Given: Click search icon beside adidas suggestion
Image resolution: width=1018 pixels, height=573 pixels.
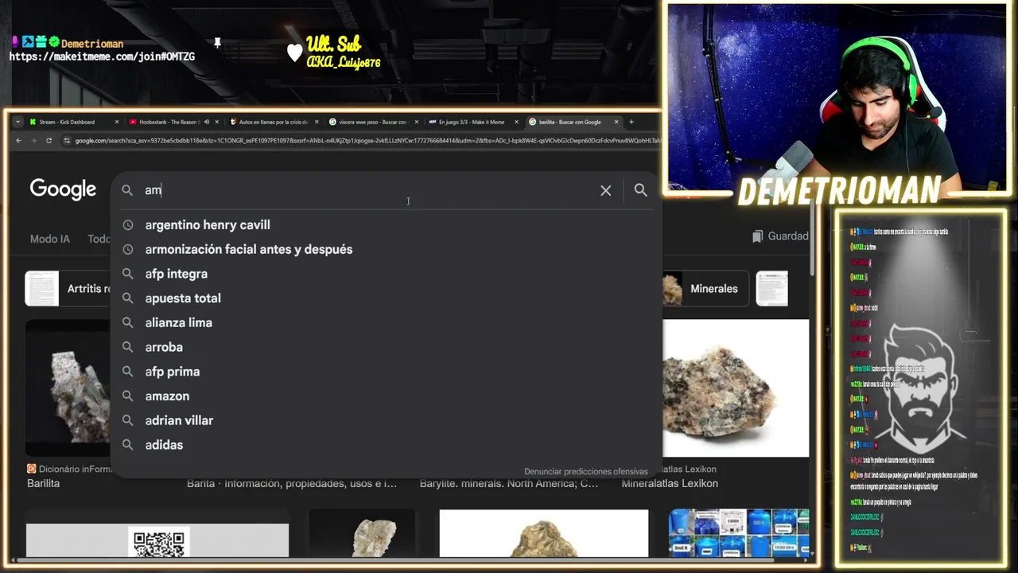Looking at the screenshot, I should [x=127, y=445].
